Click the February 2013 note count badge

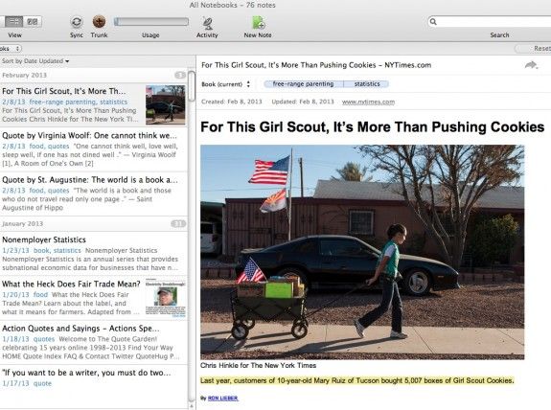[x=180, y=75]
